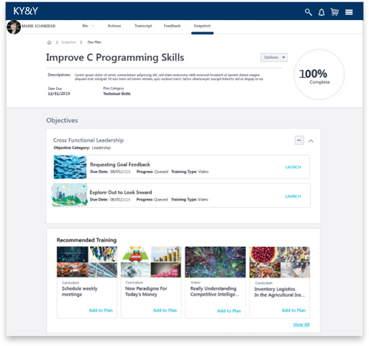Viewport: 369px width, 346px height.
Task: Click View All recommended training link
Action: tap(301, 324)
